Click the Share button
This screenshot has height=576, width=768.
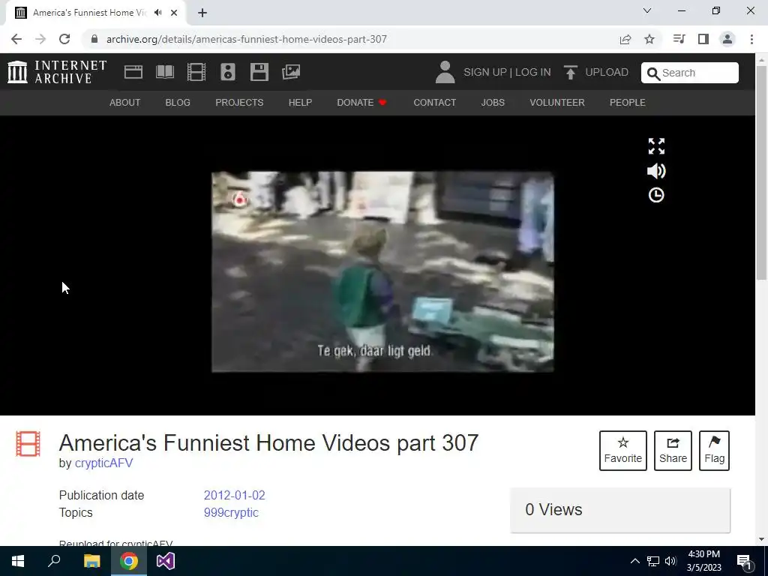(673, 451)
